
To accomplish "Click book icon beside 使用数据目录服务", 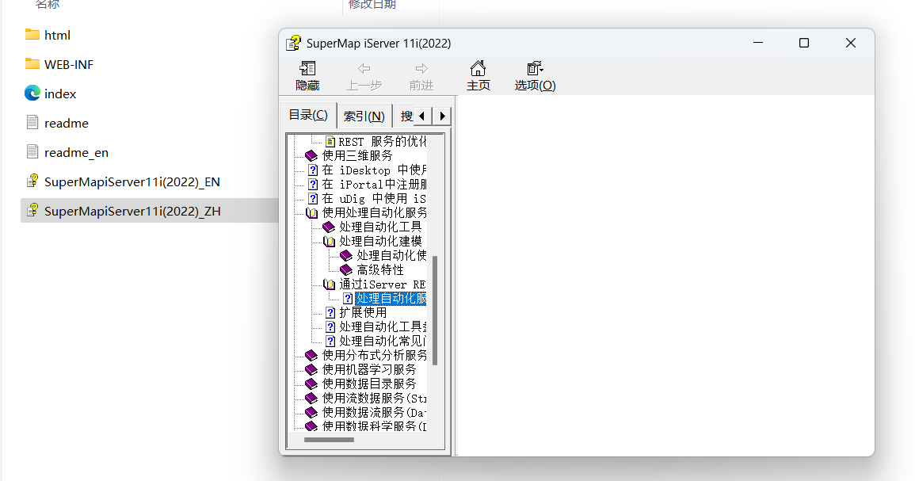I will (x=311, y=384).
